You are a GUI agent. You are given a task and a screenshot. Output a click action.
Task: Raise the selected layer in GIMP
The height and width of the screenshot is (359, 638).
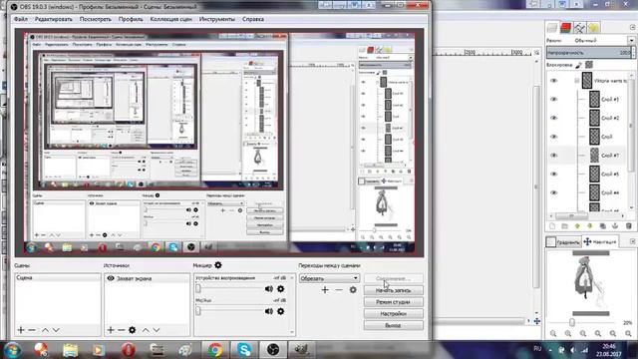click(x=577, y=226)
